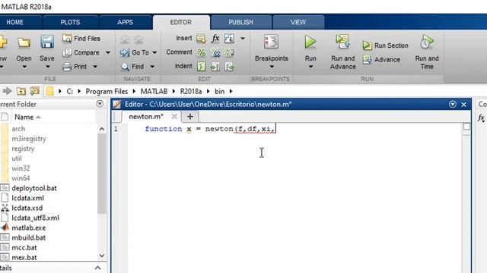Click the Go To navigation button

click(x=135, y=52)
